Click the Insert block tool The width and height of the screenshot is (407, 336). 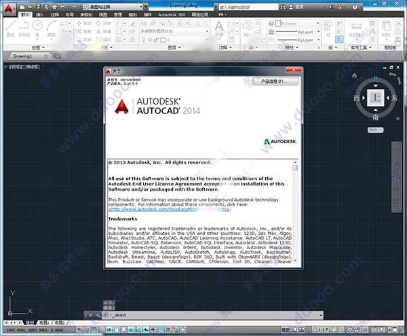(247, 29)
